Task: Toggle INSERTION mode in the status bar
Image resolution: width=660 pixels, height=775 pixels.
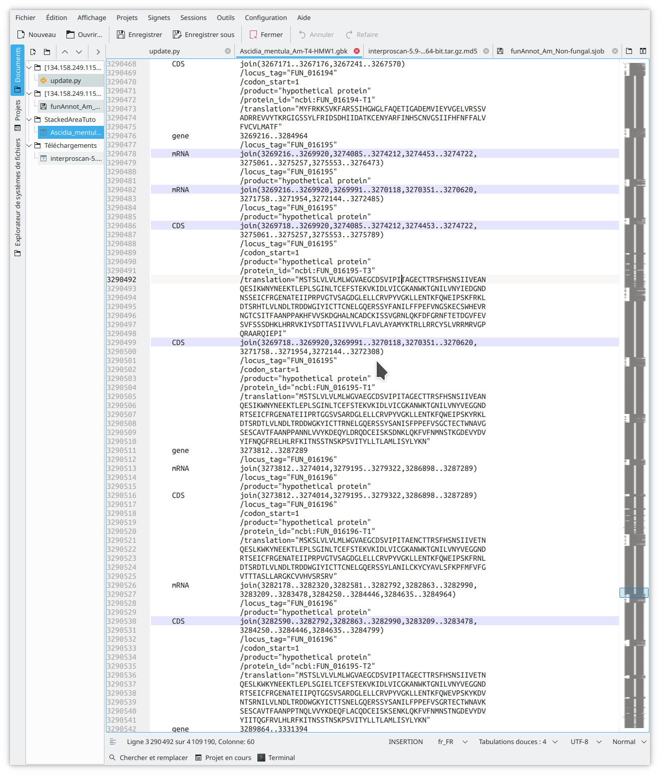Action: click(x=406, y=742)
